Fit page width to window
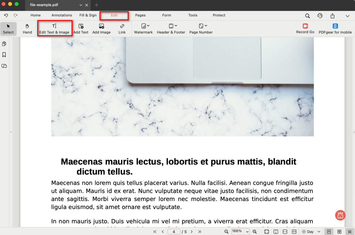The image size is (355, 235). [285, 232]
